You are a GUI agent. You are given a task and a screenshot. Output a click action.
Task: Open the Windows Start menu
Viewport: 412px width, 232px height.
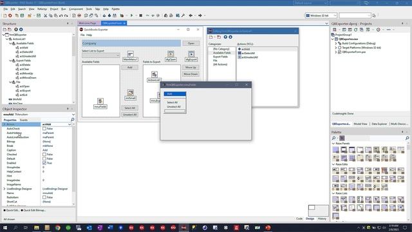5,227
